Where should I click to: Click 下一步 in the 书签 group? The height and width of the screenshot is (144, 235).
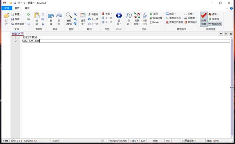point(107,22)
